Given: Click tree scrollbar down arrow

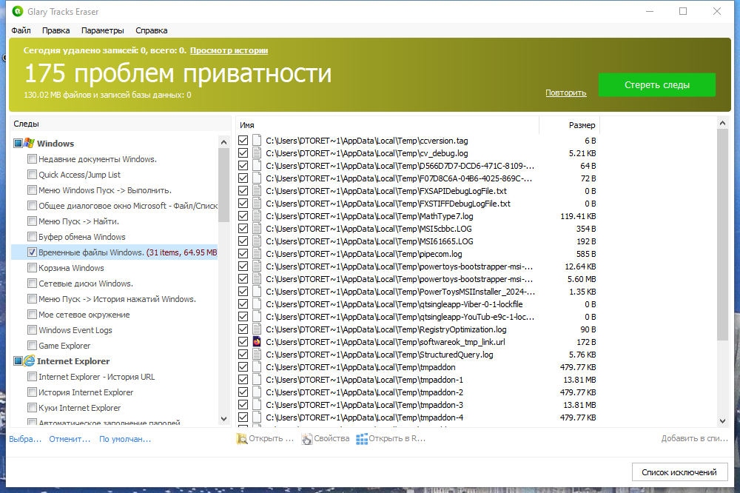Looking at the screenshot, I should coord(223,418).
